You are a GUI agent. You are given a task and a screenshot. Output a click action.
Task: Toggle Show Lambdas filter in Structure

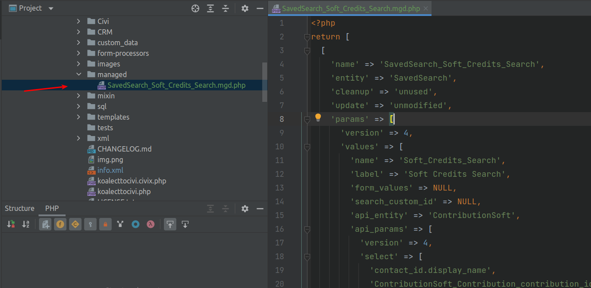tap(151, 225)
